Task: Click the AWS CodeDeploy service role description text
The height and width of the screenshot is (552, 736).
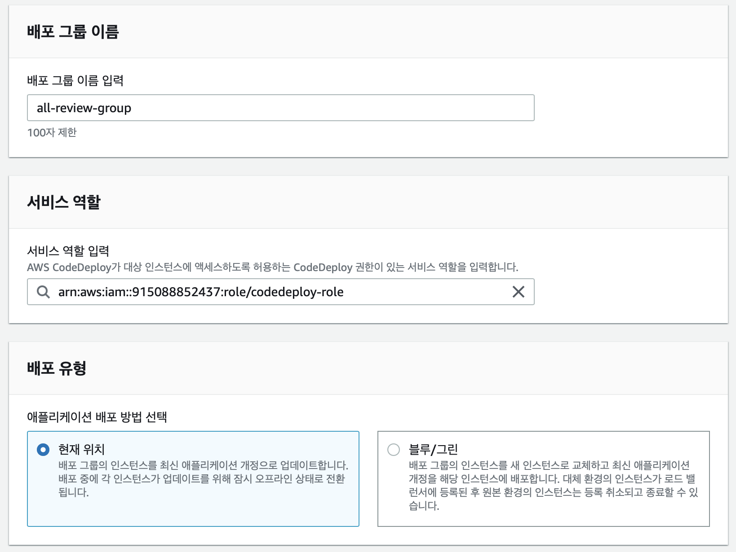Action: click(273, 267)
